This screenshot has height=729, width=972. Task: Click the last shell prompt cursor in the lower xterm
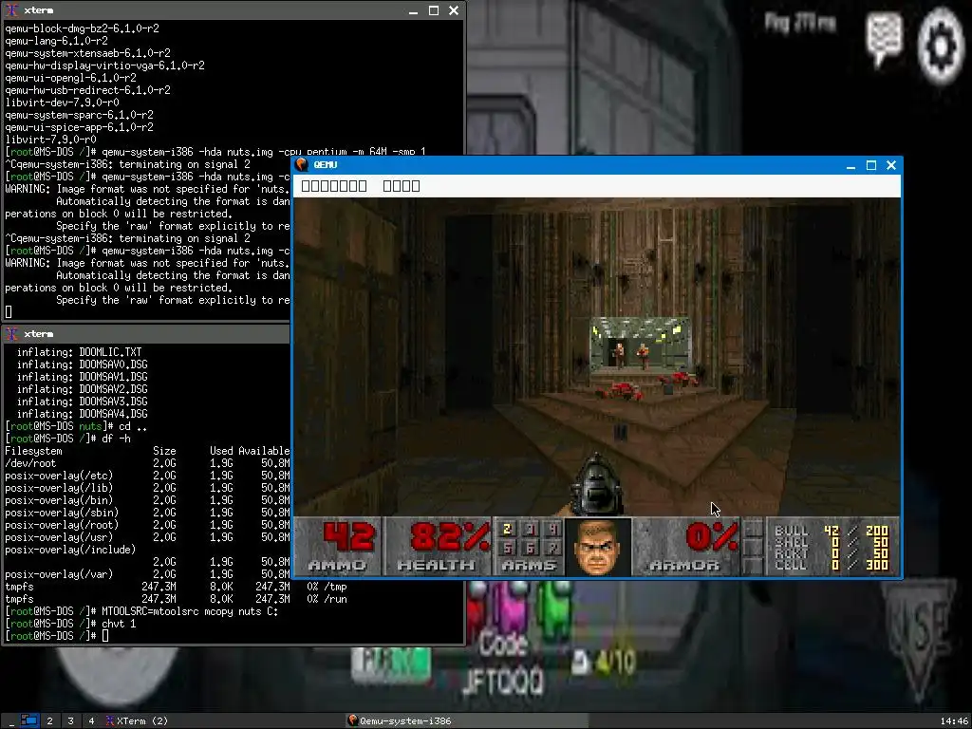(105, 636)
